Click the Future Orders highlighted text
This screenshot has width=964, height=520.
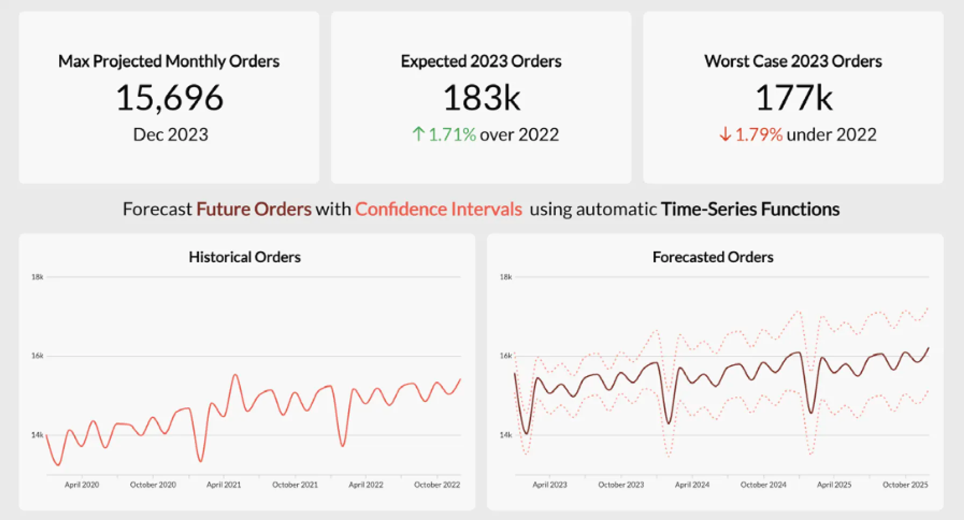(x=254, y=209)
